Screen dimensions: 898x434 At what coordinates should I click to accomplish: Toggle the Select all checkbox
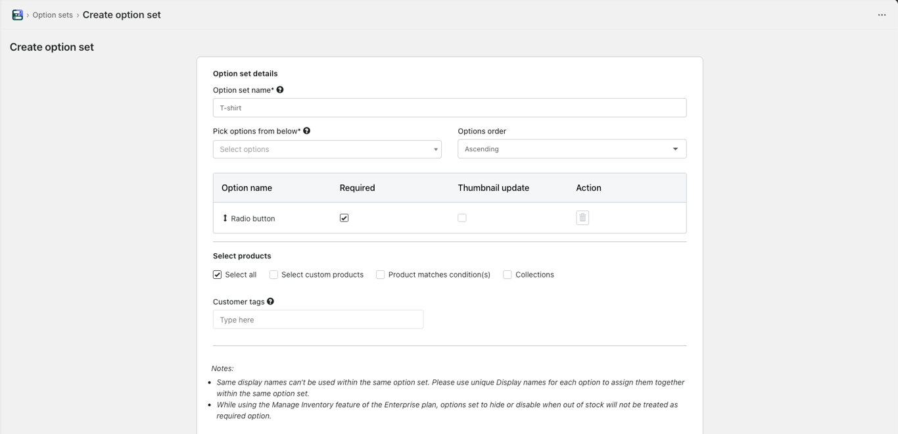click(218, 275)
